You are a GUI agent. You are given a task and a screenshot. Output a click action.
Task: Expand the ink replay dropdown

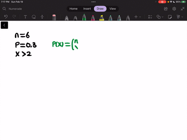[x=180, y=17]
